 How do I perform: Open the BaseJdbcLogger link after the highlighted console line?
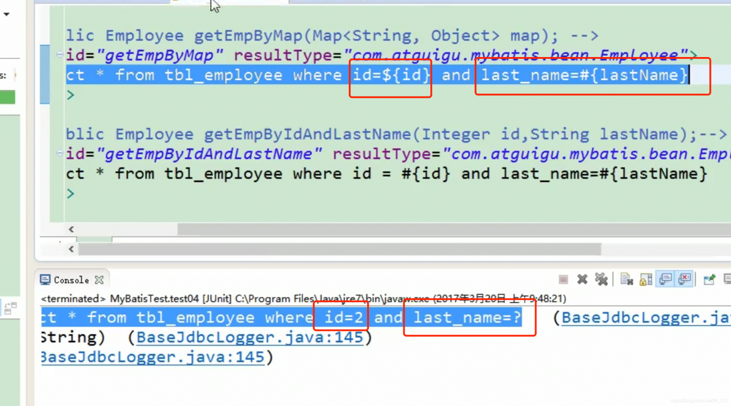coord(646,318)
